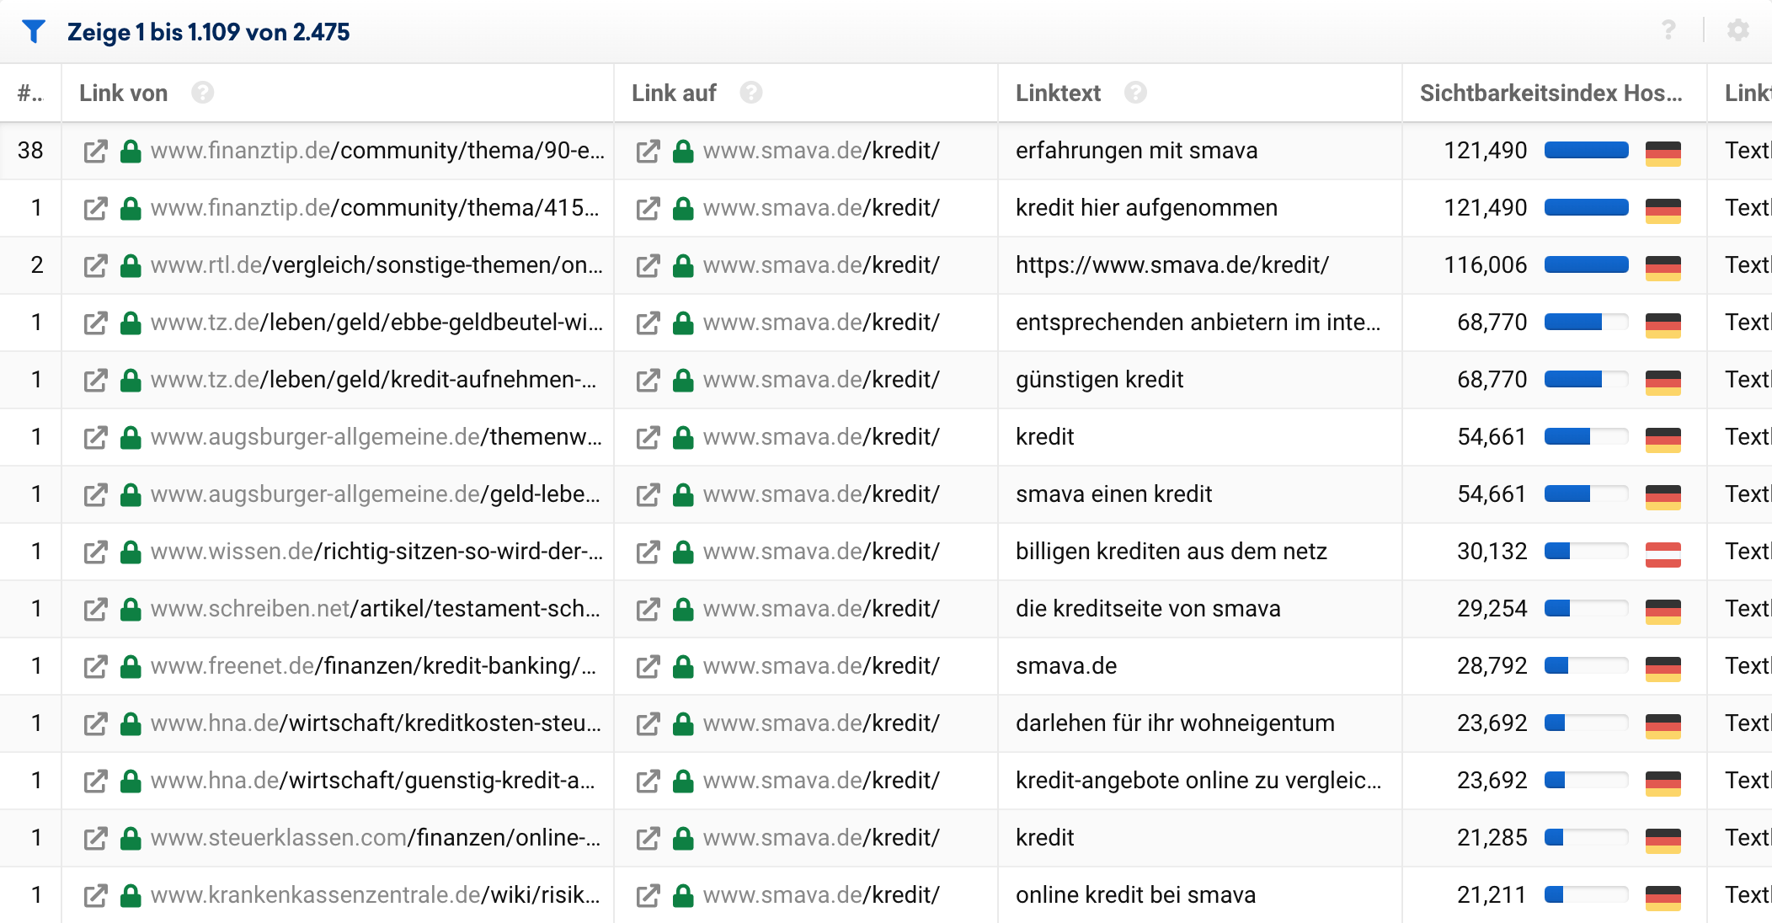Click smava.de target external icon in first row

648,151
